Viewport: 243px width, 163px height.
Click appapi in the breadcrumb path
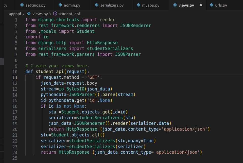pyautogui.click(x=15, y=14)
